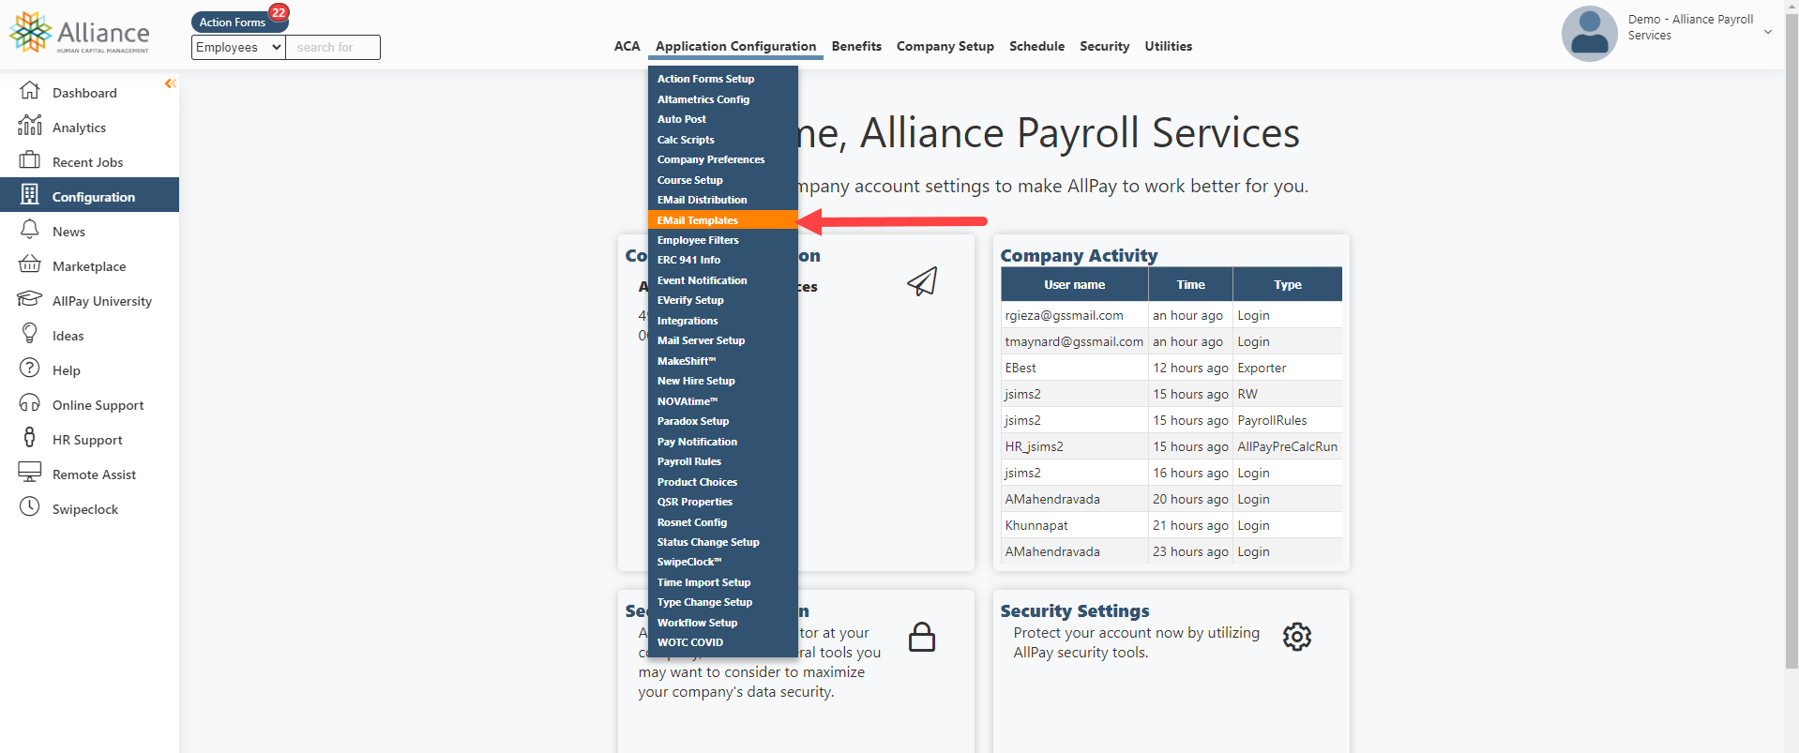
Task: Click the News bell icon
Action: 30,230
